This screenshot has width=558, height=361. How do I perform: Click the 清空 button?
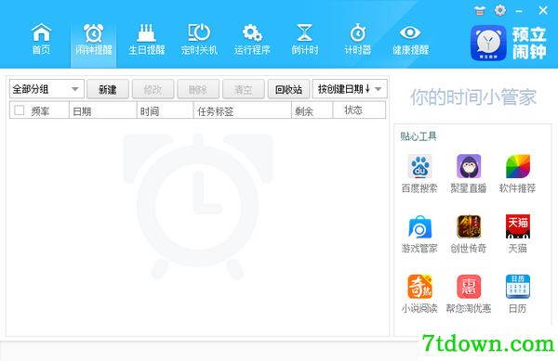[243, 89]
